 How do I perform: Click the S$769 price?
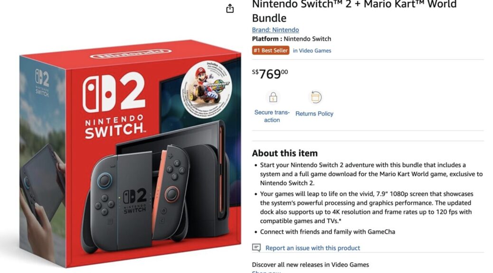(270, 74)
